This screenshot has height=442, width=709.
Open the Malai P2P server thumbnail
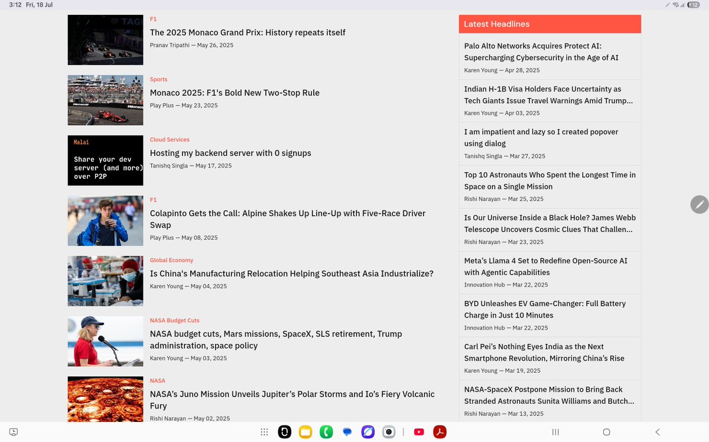[x=105, y=160]
